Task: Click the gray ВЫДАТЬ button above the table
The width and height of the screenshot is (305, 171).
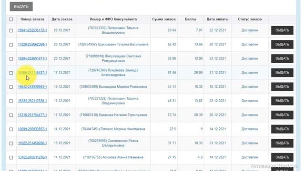Action: (21, 7)
